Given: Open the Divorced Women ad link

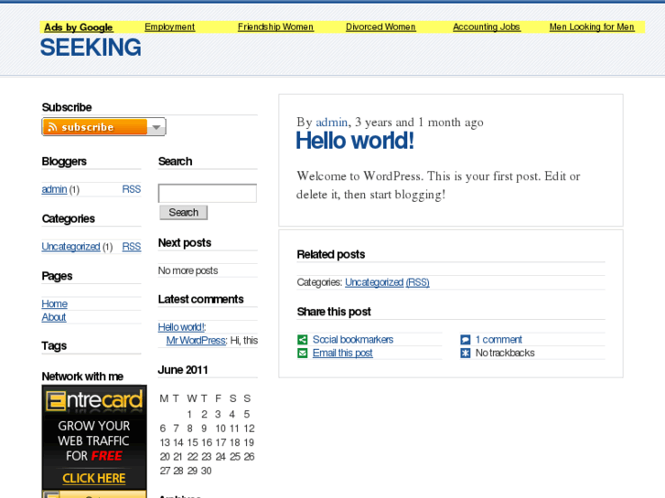Looking at the screenshot, I should [x=381, y=27].
